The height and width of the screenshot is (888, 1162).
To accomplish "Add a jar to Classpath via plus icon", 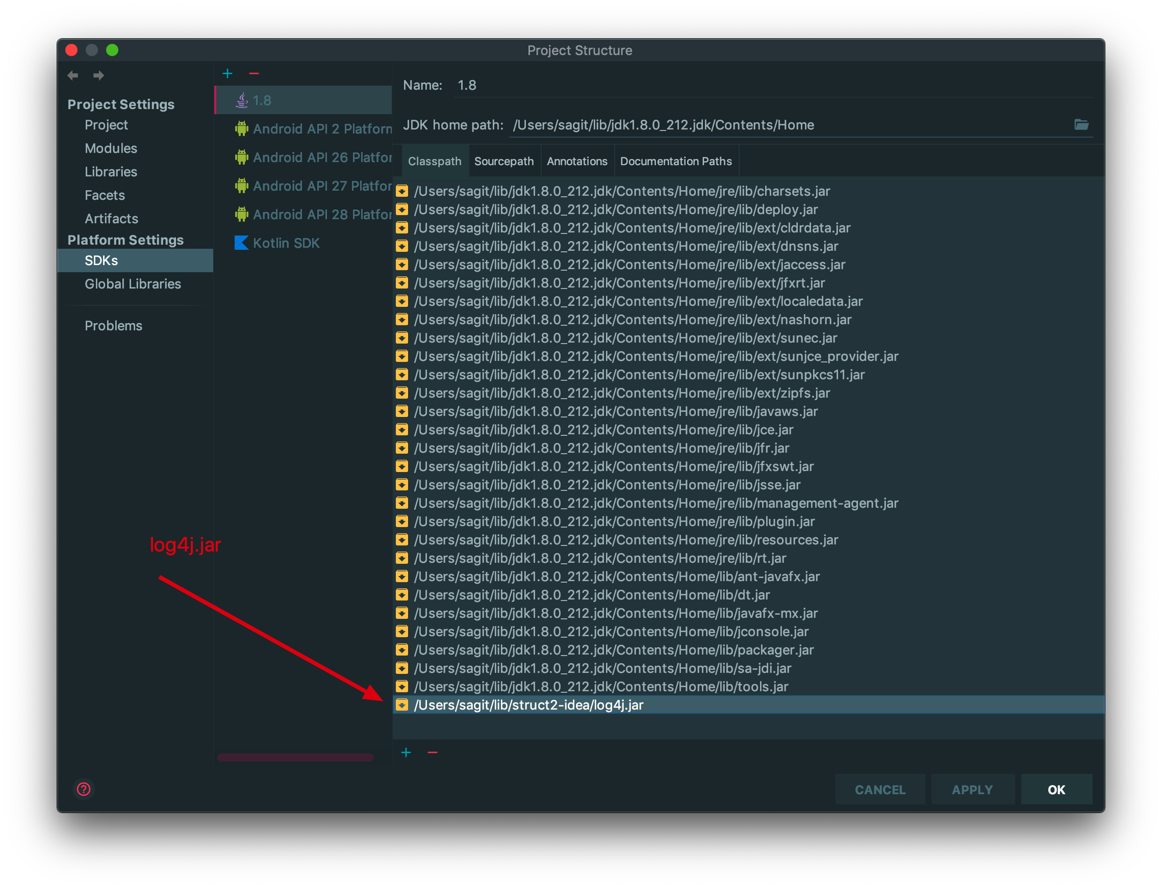I will point(406,752).
